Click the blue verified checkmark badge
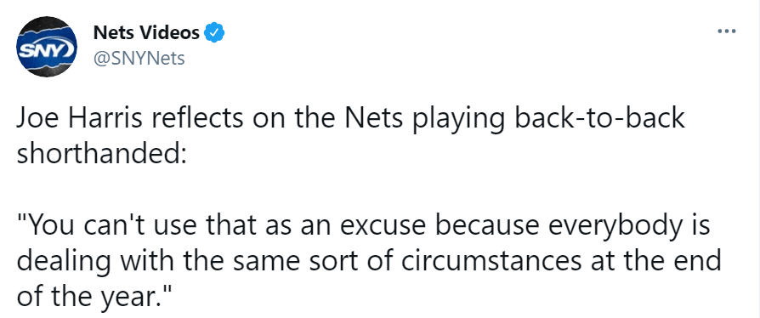The width and height of the screenshot is (760, 318). tap(213, 33)
